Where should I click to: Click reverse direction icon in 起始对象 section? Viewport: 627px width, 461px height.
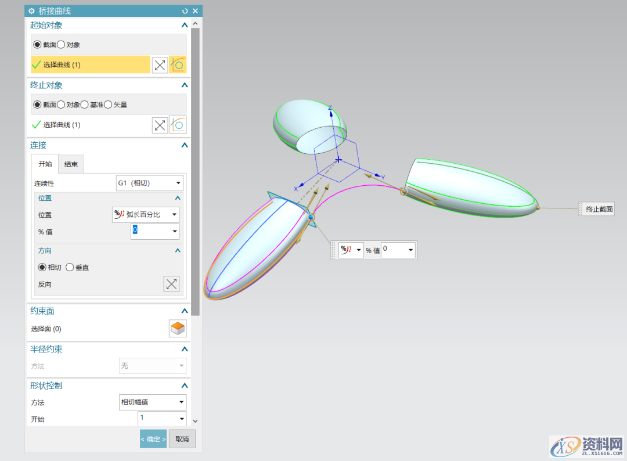(160, 65)
